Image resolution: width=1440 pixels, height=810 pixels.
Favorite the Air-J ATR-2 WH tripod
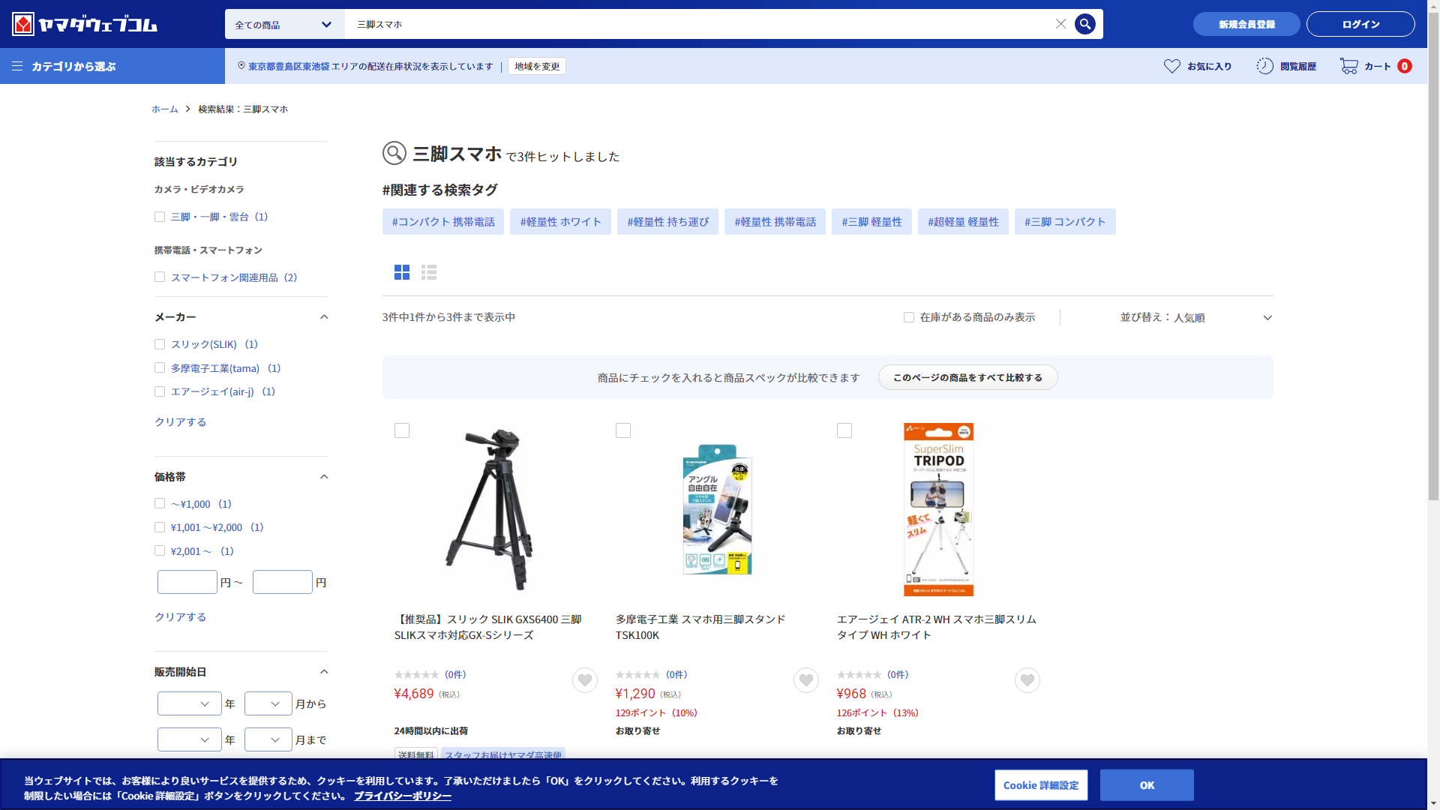pos(1027,680)
